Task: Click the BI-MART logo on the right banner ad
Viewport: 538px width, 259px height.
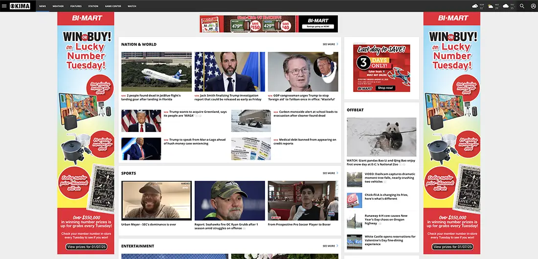Action: (453, 18)
